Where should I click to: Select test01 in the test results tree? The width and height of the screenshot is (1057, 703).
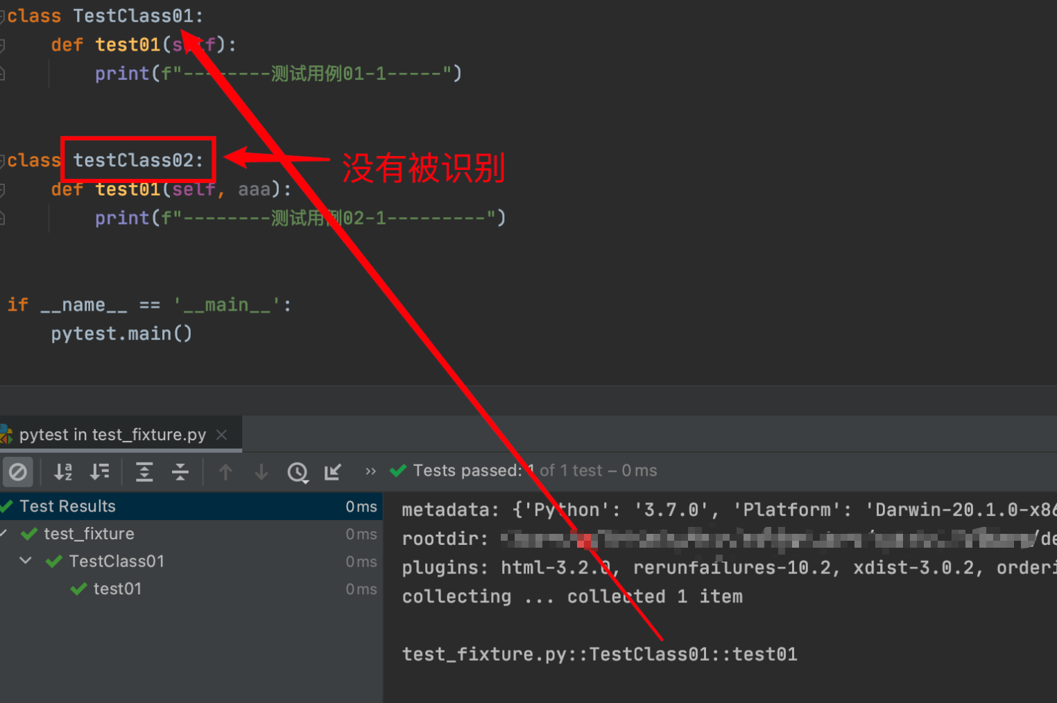tap(117, 589)
